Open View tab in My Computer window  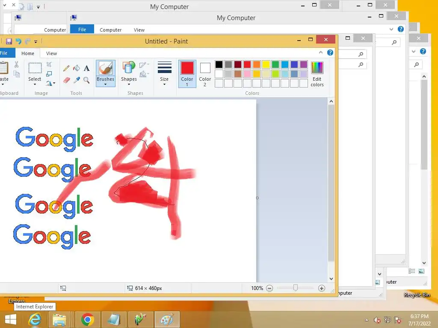point(139,30)
